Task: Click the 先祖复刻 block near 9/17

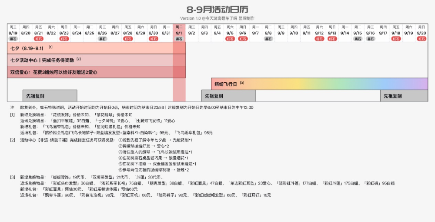Action: (x=404, y=96)
